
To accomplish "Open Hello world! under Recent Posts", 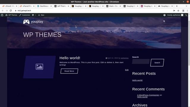I will pyautogui.click(x=137, y=80).
